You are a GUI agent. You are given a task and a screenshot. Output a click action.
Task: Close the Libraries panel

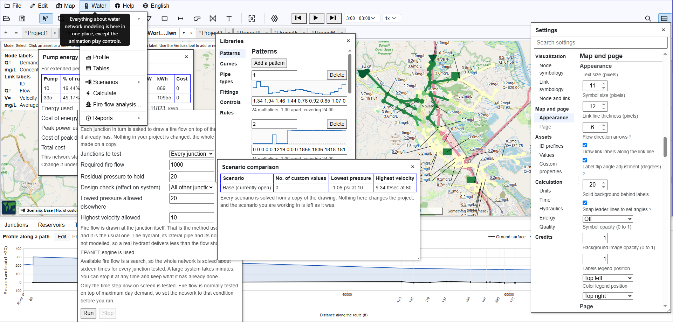tap(348, 41)
